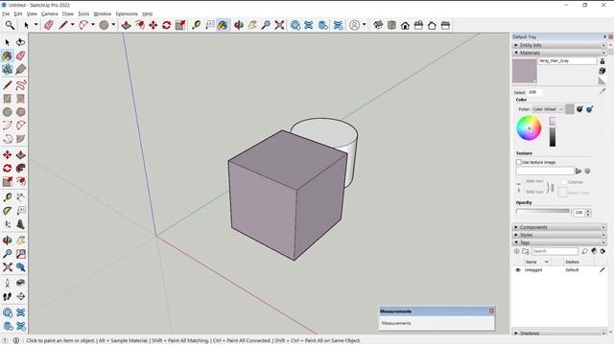Screen dimensions: 614x345
Task: Expand the Components panel
Action: coord(558,227)
